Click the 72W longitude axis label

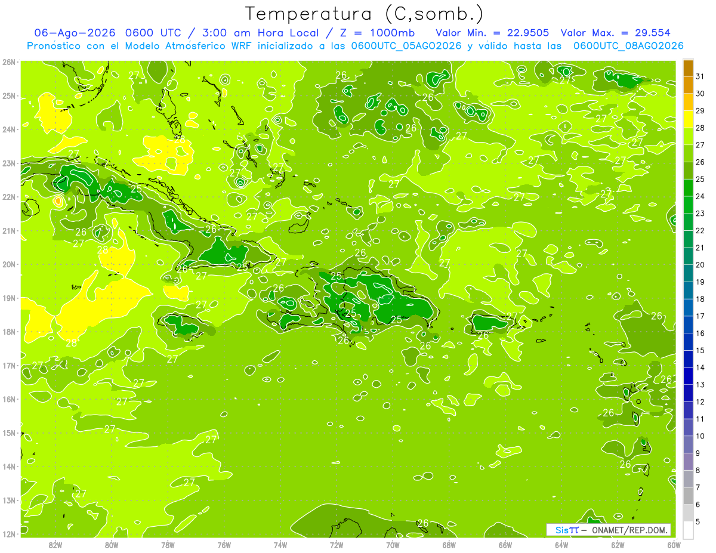coord(337,545)
